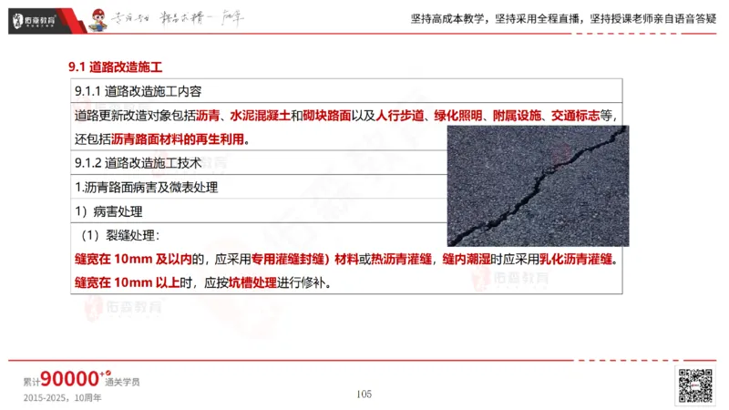Click the cracked asphalt road photo
729x410 pixels.
(x=538, y=186)
